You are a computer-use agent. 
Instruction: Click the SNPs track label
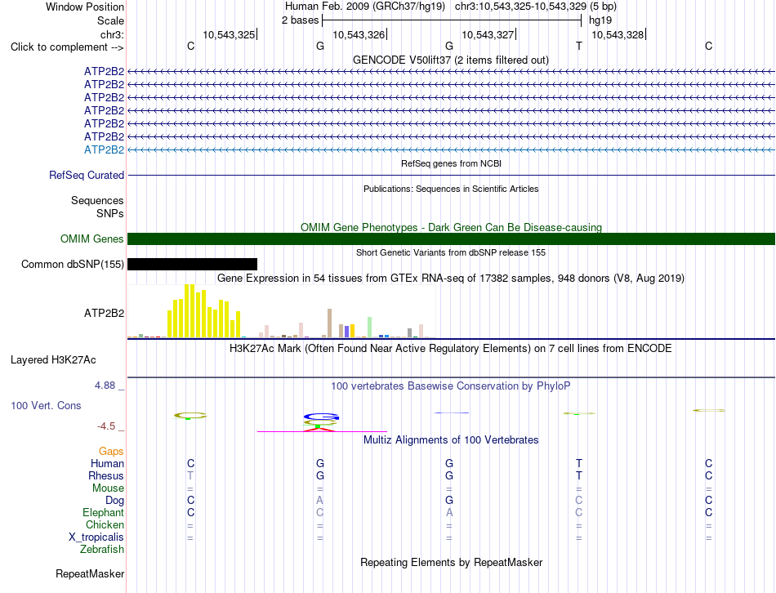tap(110, 213)
